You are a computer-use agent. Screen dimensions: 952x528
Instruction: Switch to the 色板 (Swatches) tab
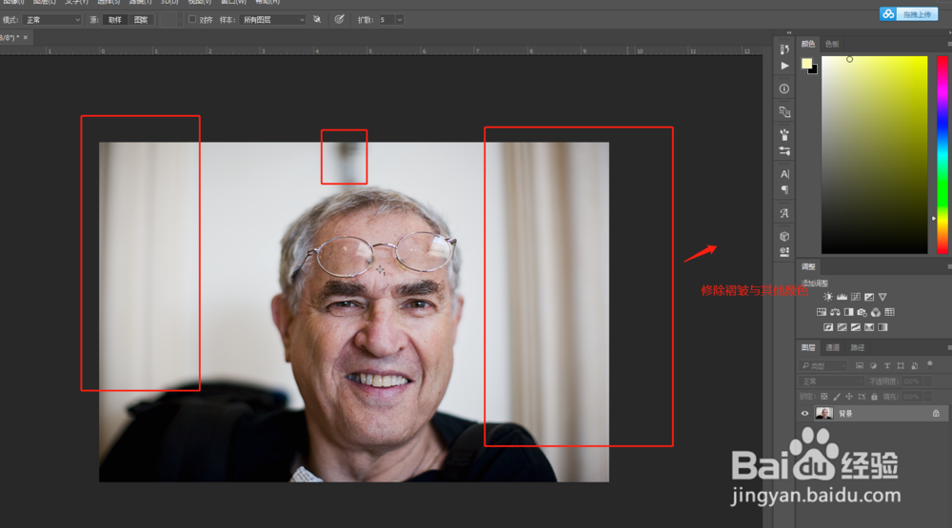[832, 44]
